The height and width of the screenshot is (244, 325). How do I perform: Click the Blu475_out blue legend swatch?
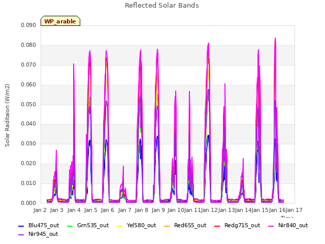(21, 226)
